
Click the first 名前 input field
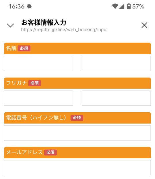(x=38, y=63)
